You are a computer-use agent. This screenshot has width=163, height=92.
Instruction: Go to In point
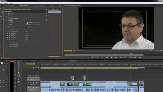(107, 57)
